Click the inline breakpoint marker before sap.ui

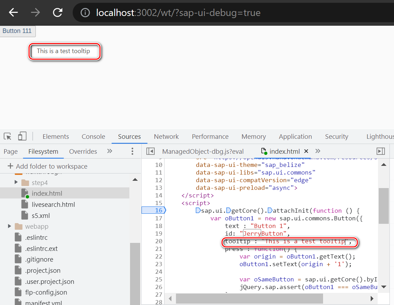tap(198, 210)
